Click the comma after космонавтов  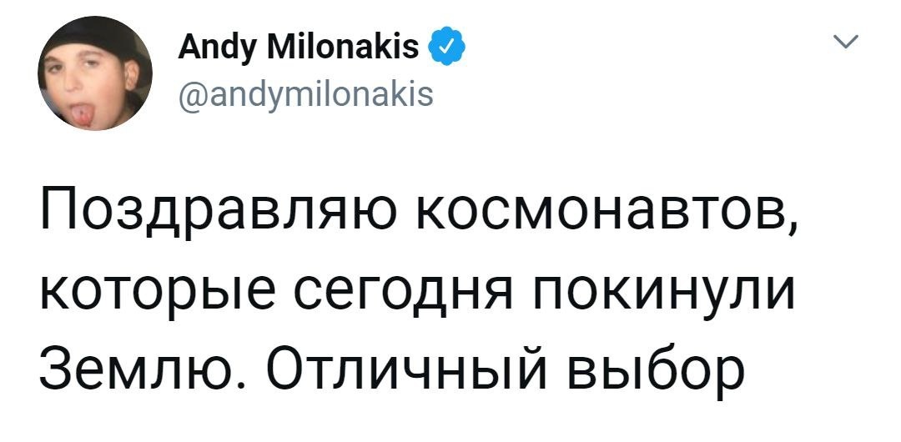coord(791,227)
